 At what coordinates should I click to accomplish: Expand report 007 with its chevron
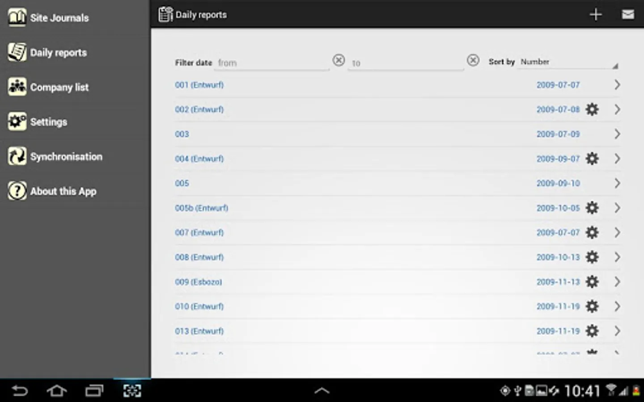click(x=617, y=232)
